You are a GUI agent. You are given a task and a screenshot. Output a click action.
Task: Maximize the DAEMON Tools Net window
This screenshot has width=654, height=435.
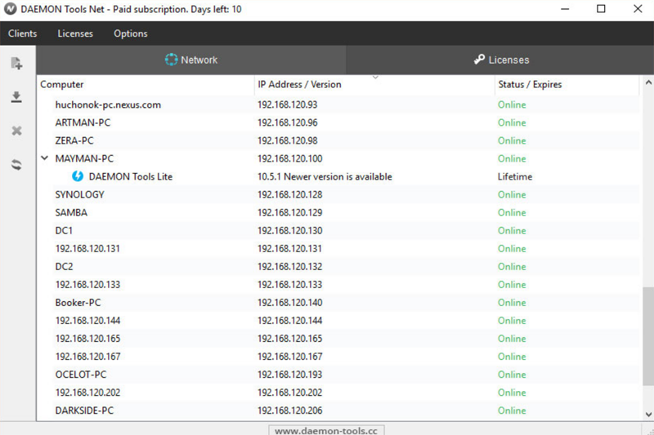(601, 9)
